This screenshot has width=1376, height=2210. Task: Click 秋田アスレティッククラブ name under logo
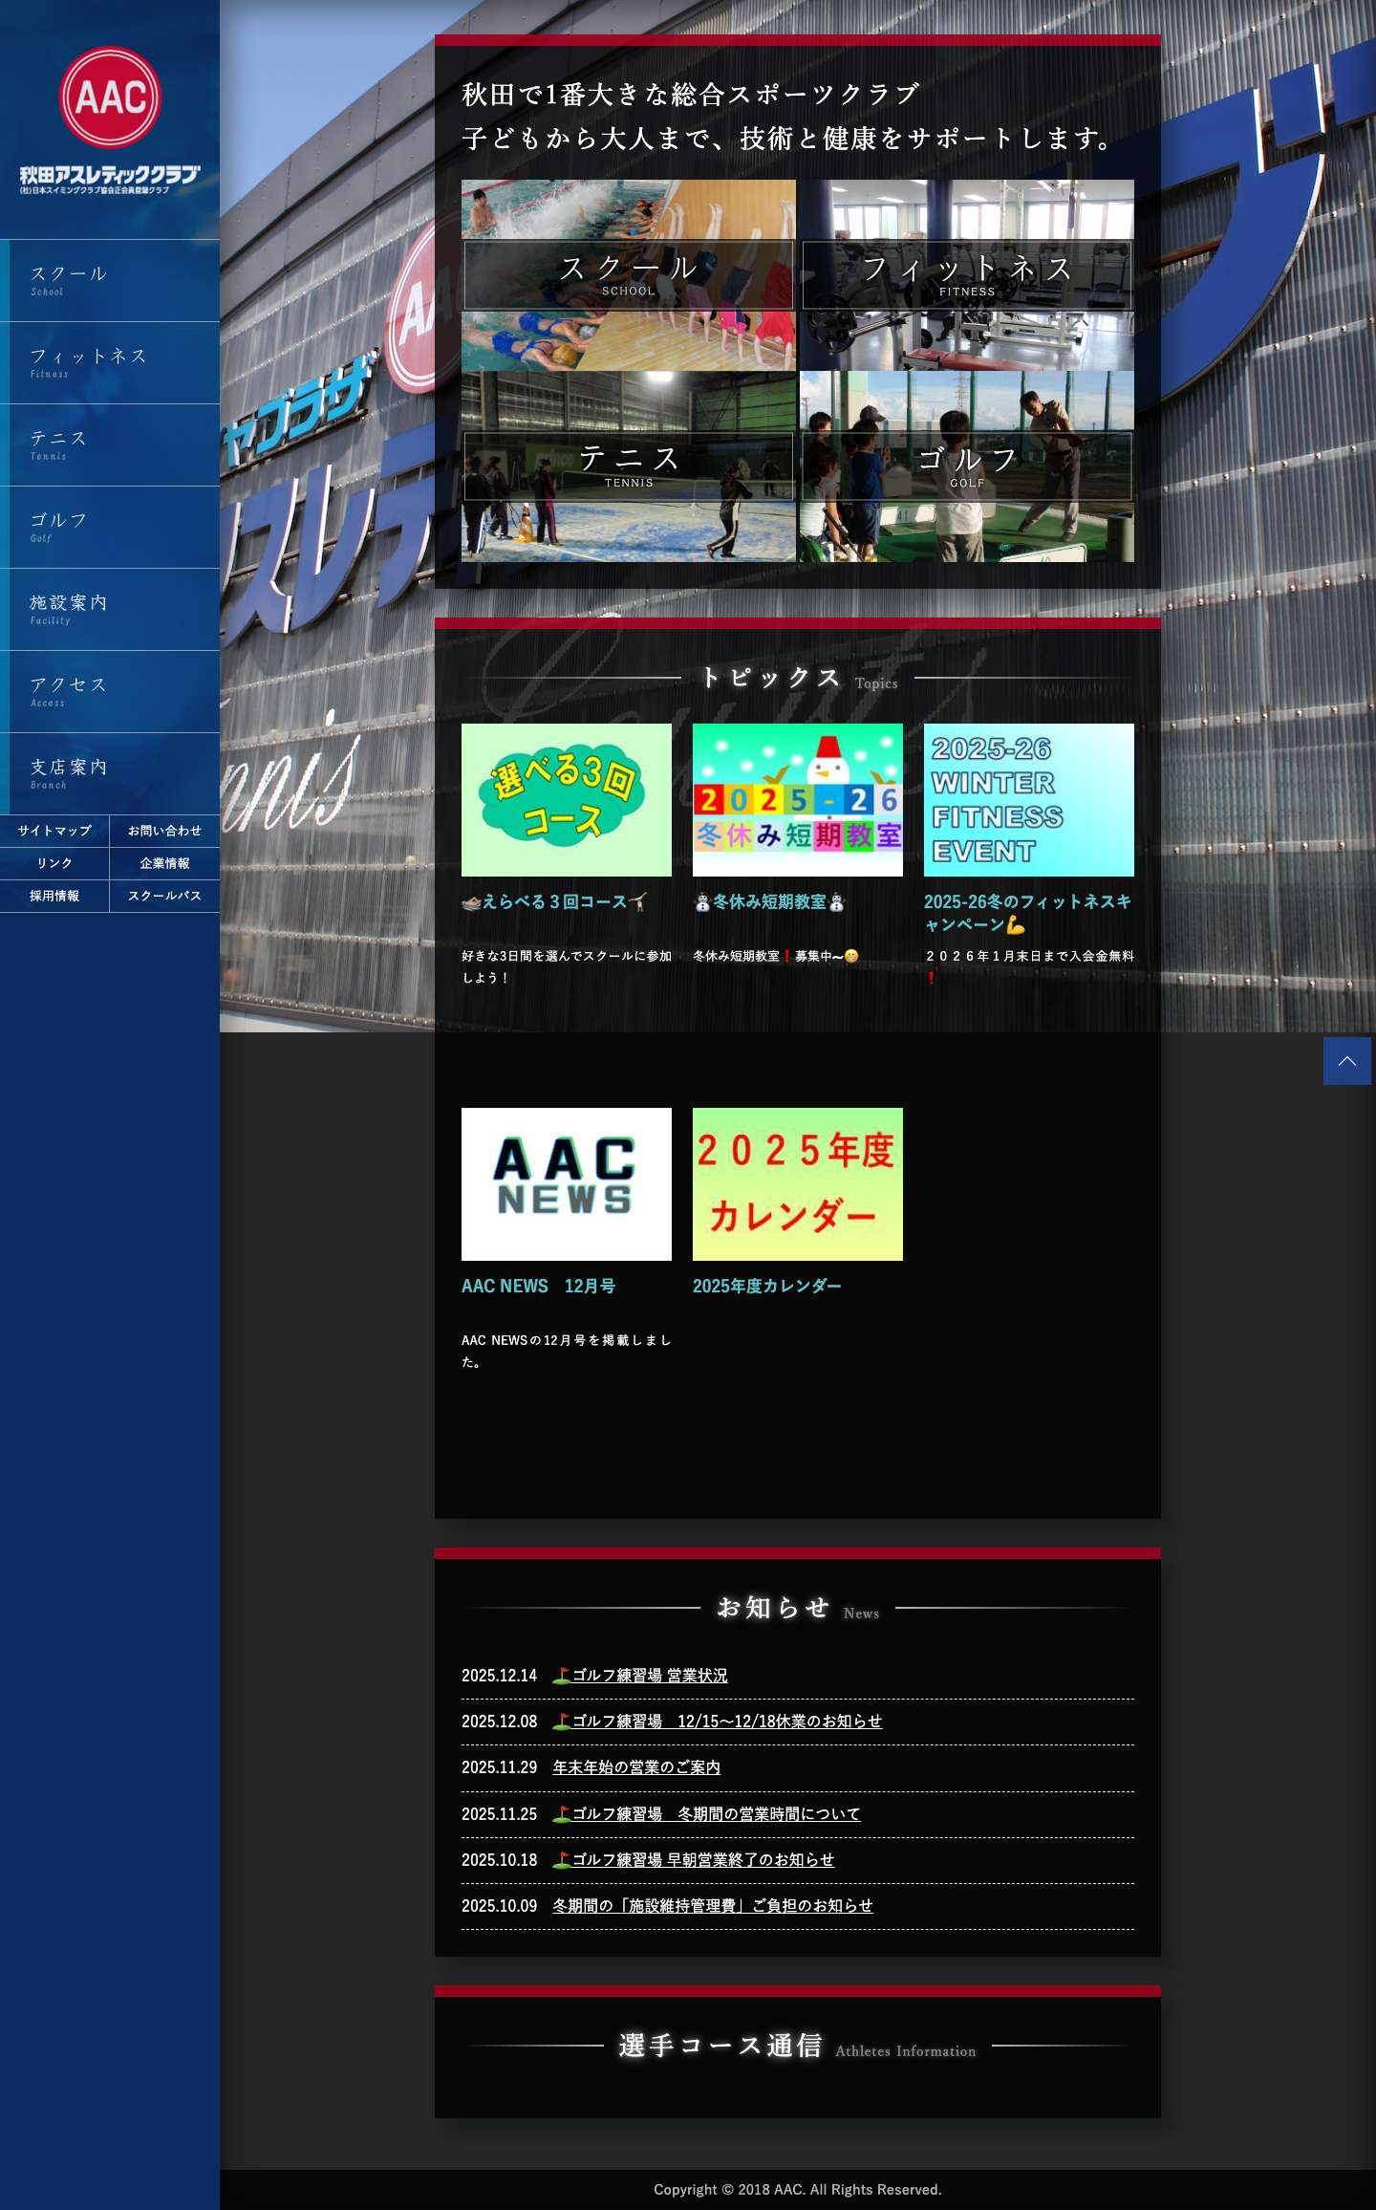coord(110,174)
